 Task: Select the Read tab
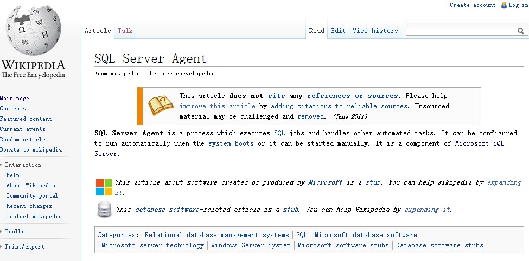[x=316, y=31]
